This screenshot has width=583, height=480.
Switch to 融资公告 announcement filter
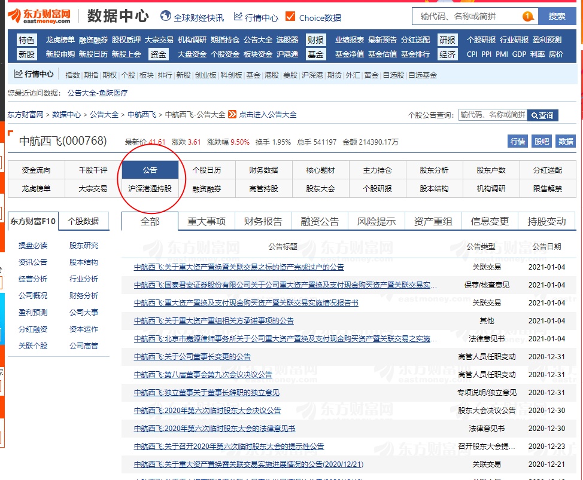(320, 222)
